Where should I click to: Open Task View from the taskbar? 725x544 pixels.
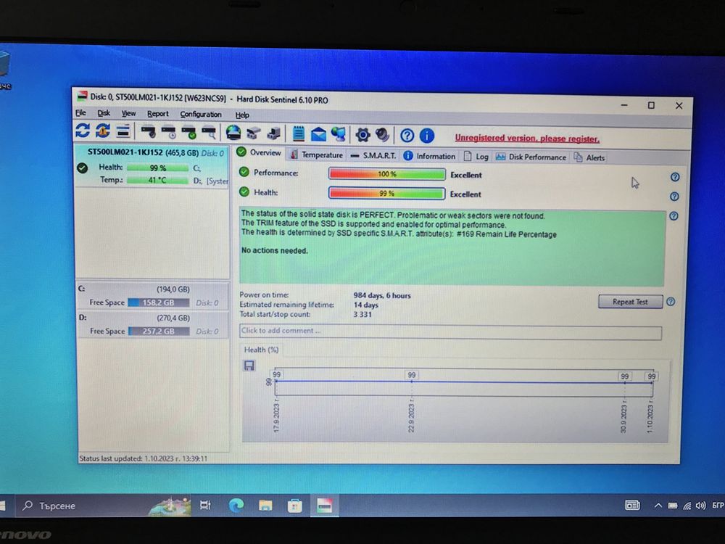pos(205,505)
